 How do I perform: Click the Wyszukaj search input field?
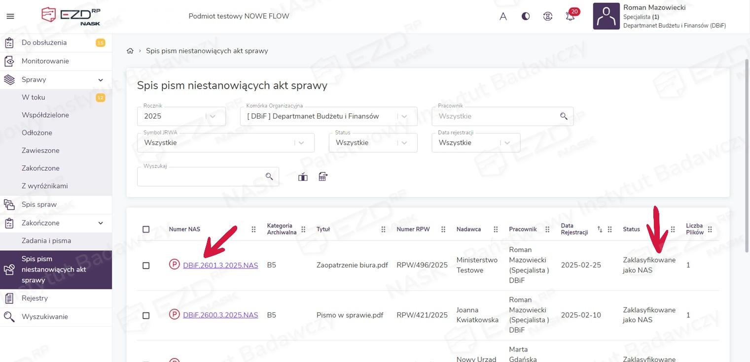coord(202,177)
